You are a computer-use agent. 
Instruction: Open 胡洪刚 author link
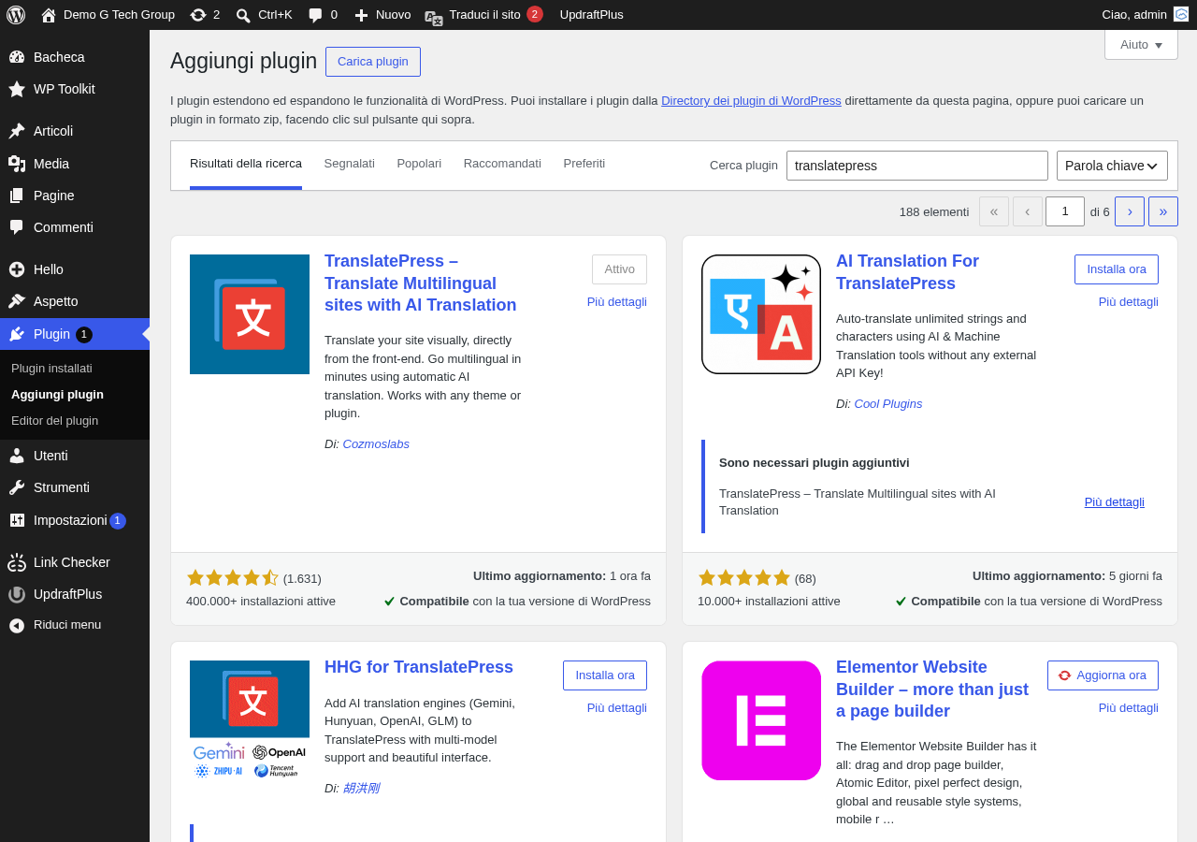[361, 788]
